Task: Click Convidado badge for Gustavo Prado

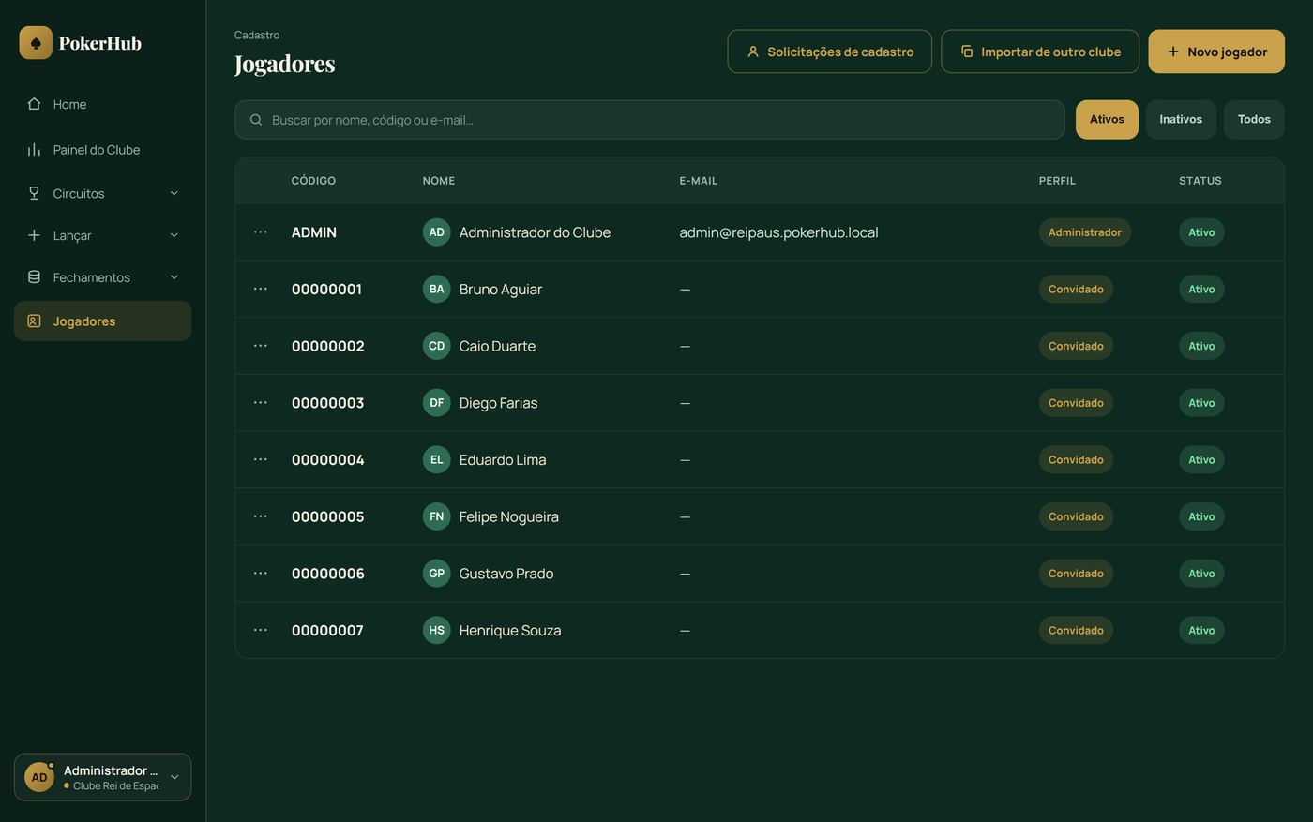Action: tap(1076, 574)
